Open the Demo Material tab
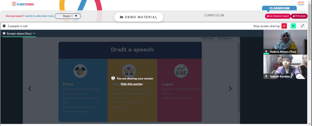312x126 pixels. point(139,17)
